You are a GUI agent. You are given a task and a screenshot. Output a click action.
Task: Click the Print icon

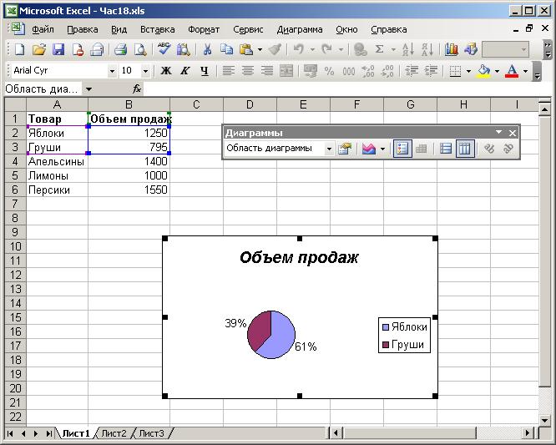[x=120, y=49]
